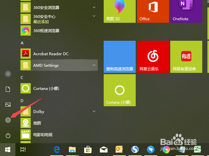Image resolution: width=209 pixels, height=156 pixels.
Task: Click the 360极速浏览器 name text
Action: (46, 30)
